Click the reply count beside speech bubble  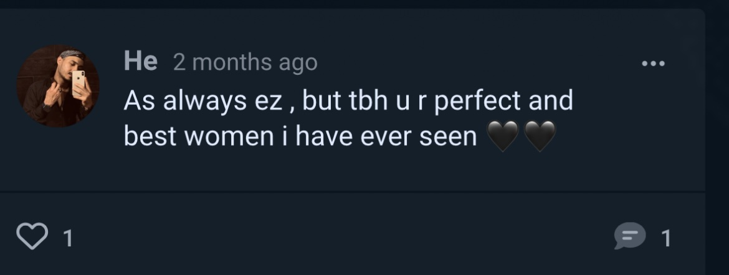coord(665,238)
